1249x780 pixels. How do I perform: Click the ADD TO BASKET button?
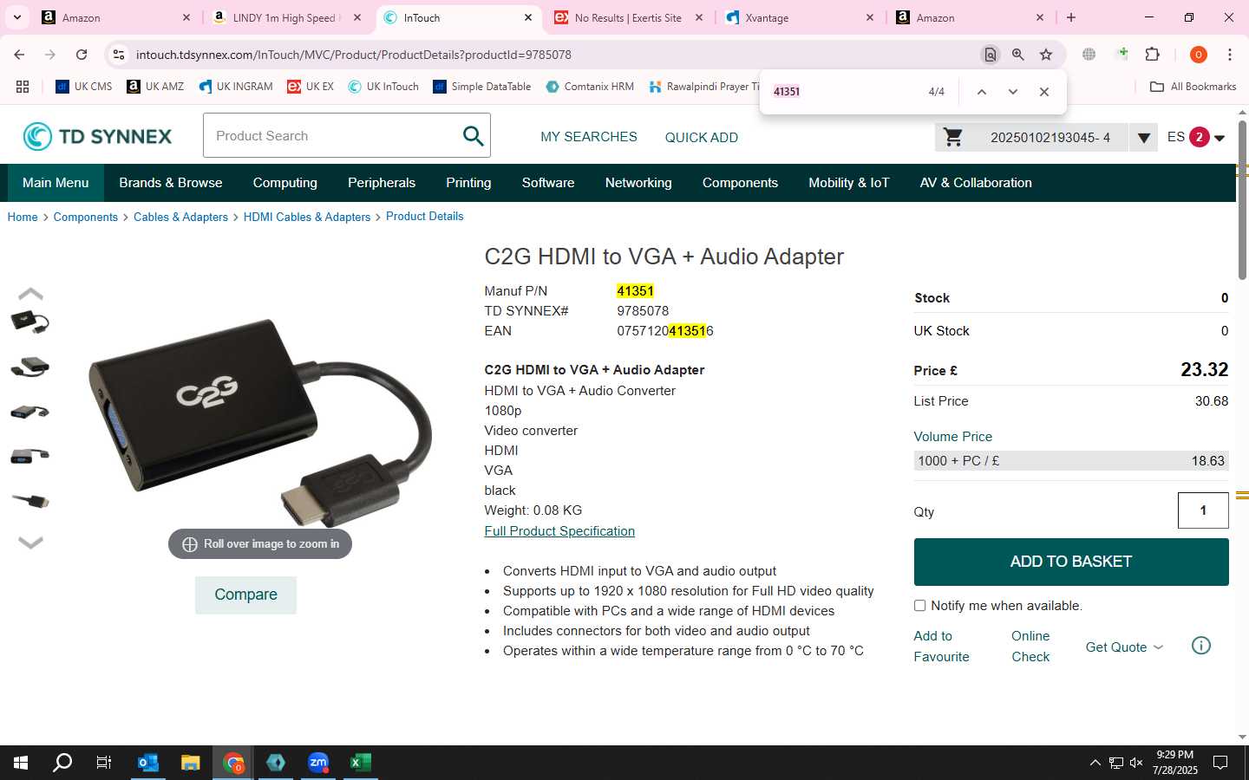coord(1071,562)
